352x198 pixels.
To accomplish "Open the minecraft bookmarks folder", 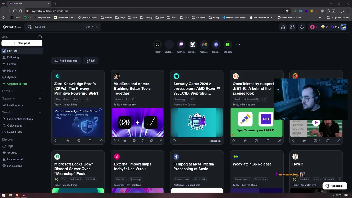I will pos(199,17).
